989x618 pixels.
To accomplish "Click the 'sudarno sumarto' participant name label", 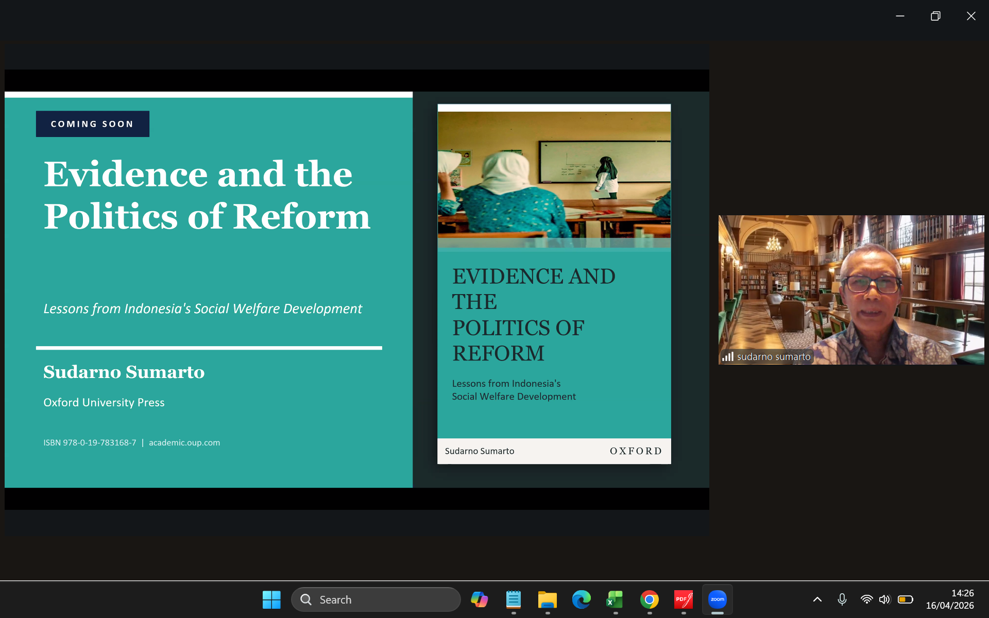I will click(774, 356).
